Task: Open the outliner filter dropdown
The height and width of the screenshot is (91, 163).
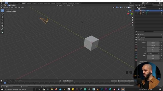Action: coord(159,5)
